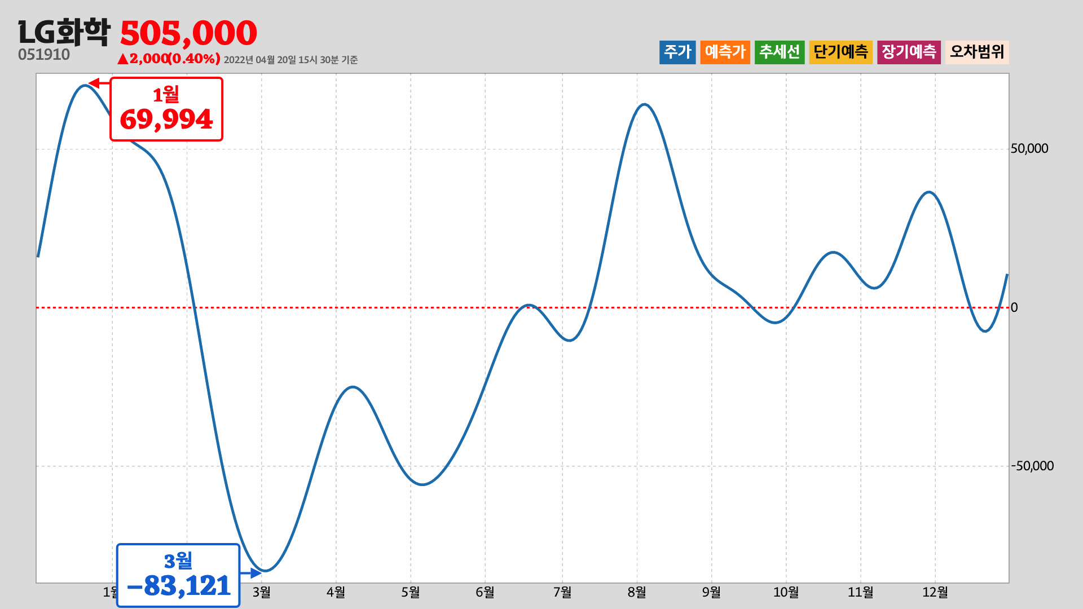Click the 50,000 y-axis label
Viewport: 1083px width, 609px height.
(1029, 149)
